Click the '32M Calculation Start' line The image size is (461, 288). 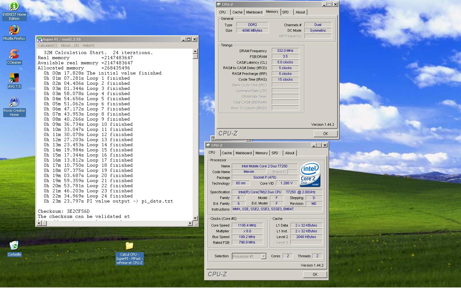tap(98, 52)
